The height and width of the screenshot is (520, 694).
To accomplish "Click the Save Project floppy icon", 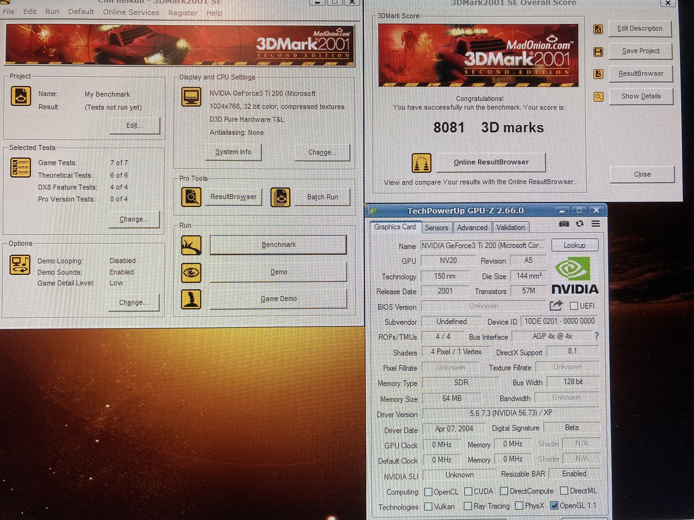I will 598,52.
